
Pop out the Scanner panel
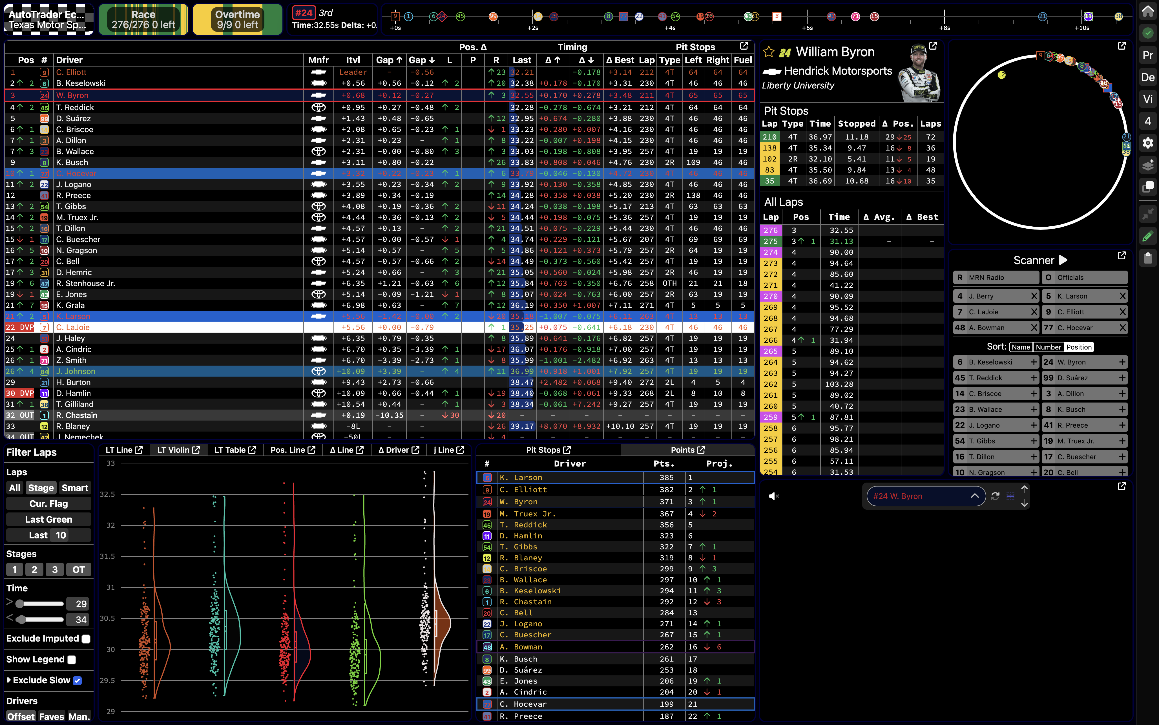coord(1122,256)
